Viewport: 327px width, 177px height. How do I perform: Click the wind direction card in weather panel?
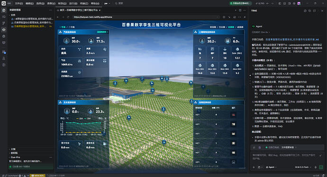pyautogui.click(x=71, y=51)
